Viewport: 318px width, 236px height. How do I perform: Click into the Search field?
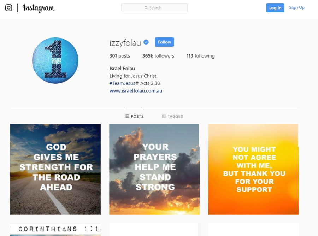154,8
